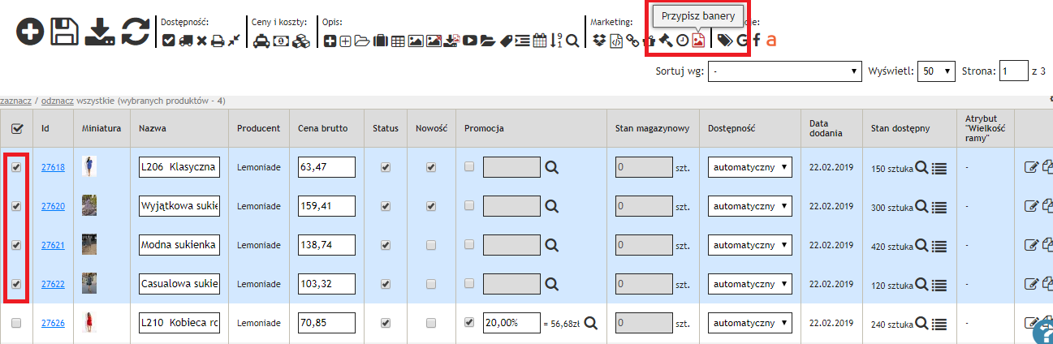The height and width of the screenshot is (344, 1053).
Task: Open product ID 27621 link
Action: 53,245
